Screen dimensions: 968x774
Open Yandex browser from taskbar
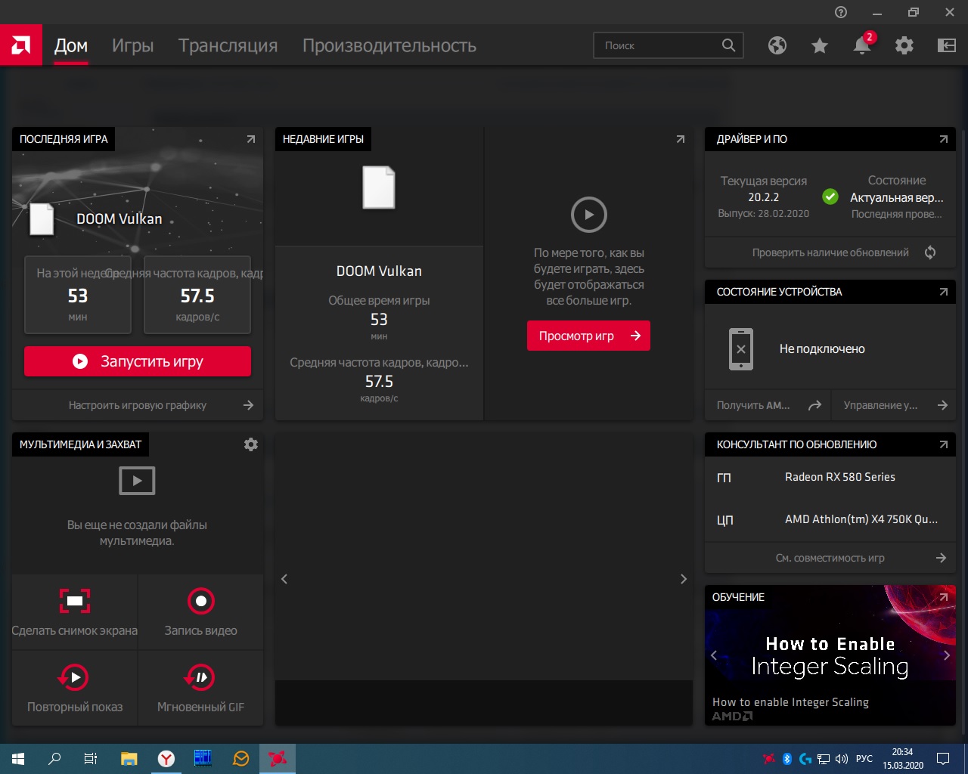point(166,759)
